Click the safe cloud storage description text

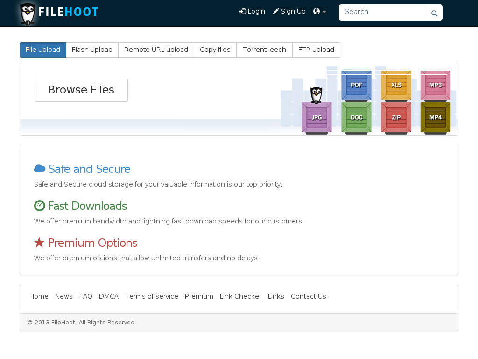click(x=158, y=184)
